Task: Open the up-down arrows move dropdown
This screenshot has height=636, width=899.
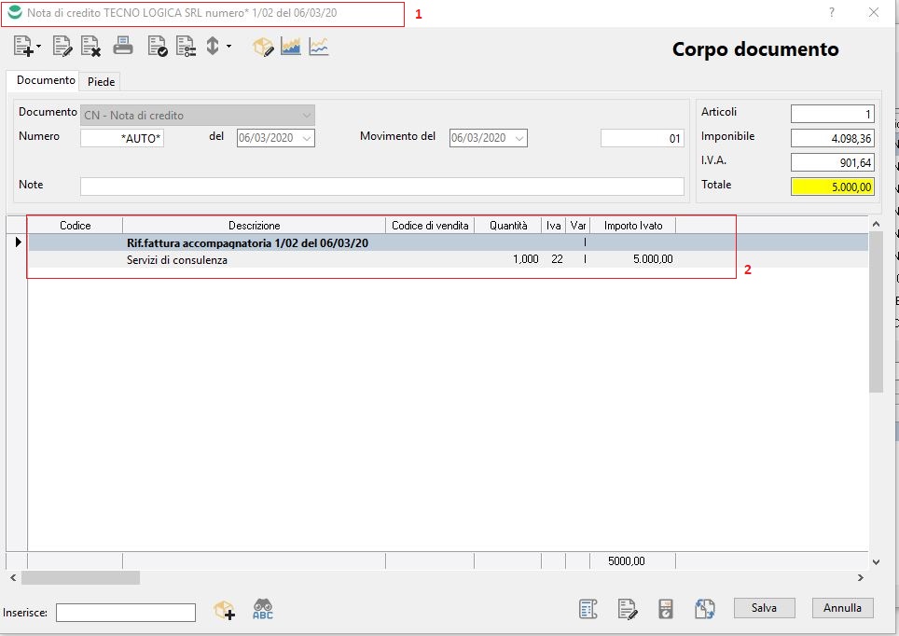Action: point(217,46)
